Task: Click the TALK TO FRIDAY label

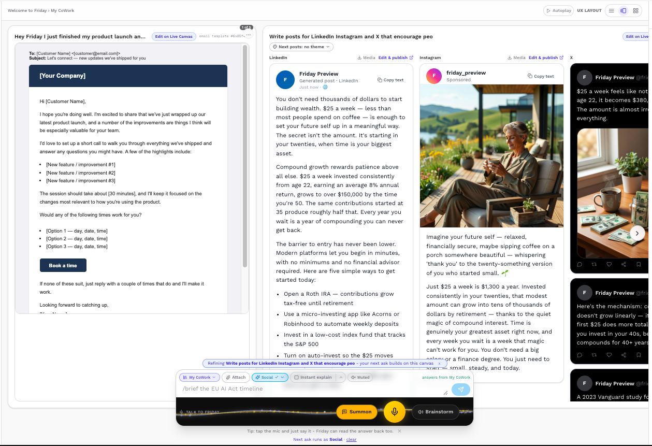Action: pos(201,412)
